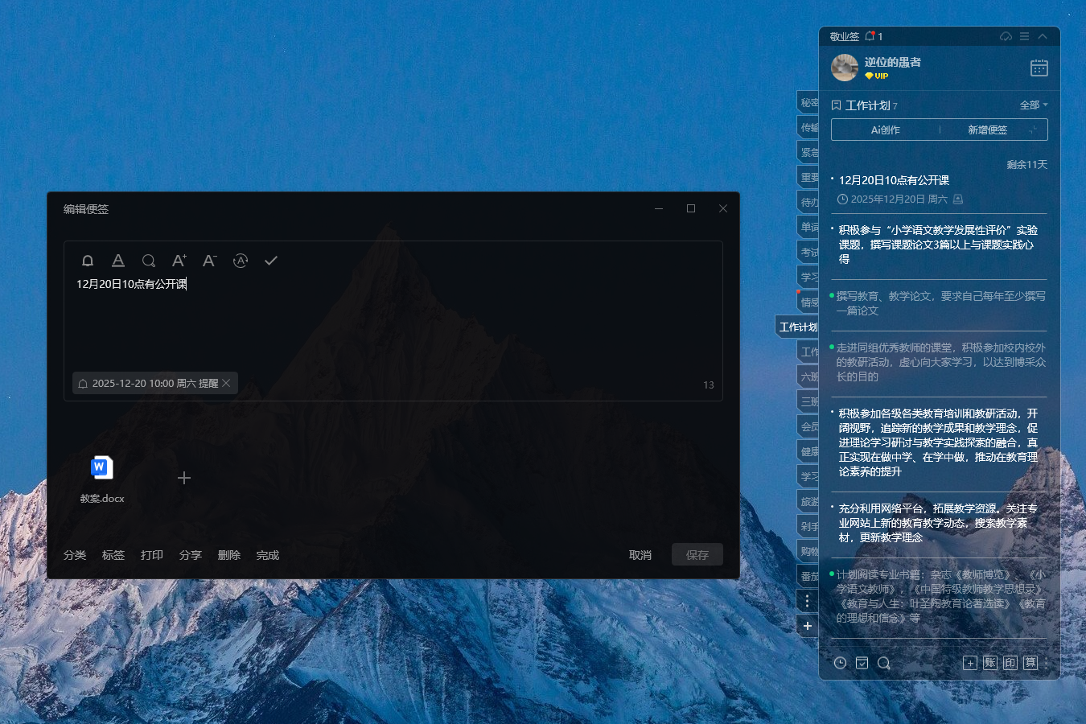Click the Ai创作 button

(885, 130)
